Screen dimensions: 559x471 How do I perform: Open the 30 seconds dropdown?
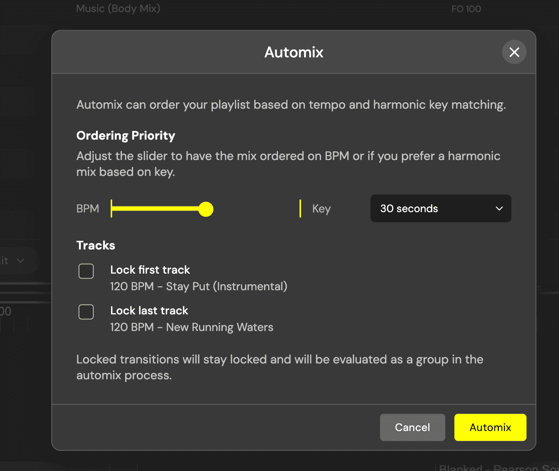440,209
